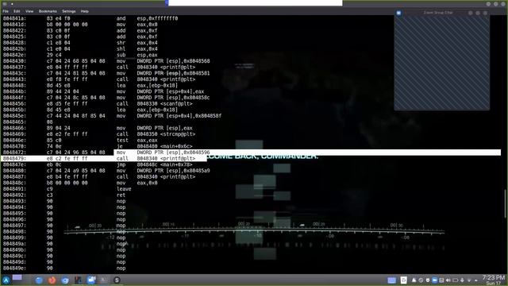This screenshot has height=286, width=508.
Task: Open the gray taskbar app beside Zoom
Action: 104,280
